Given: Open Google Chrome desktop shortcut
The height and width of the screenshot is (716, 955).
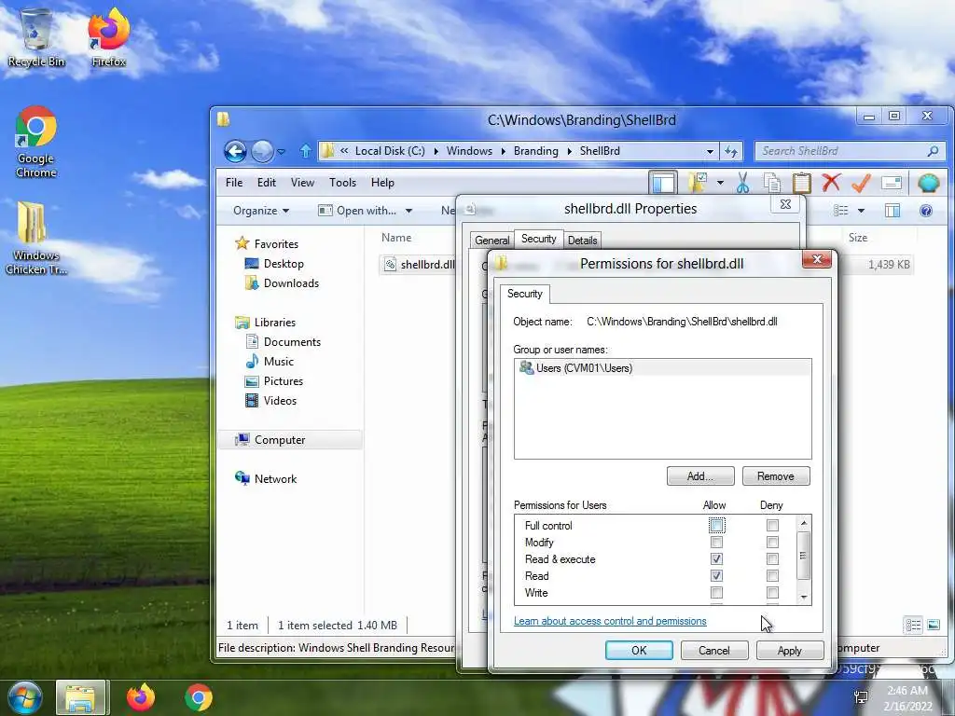Looking at the screenshot, I should click(36, 142).
